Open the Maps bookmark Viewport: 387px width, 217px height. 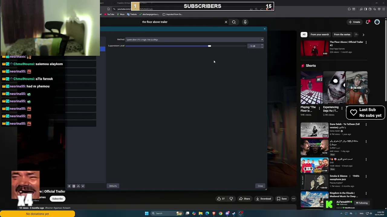(x=121, y=14)
